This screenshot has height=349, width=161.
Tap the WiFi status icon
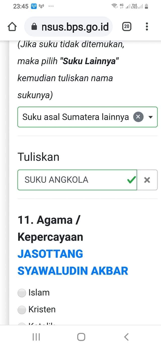(115, 6)
